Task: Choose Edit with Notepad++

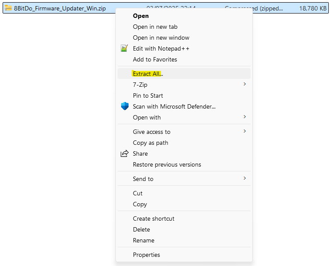Action: click(184, 48)
